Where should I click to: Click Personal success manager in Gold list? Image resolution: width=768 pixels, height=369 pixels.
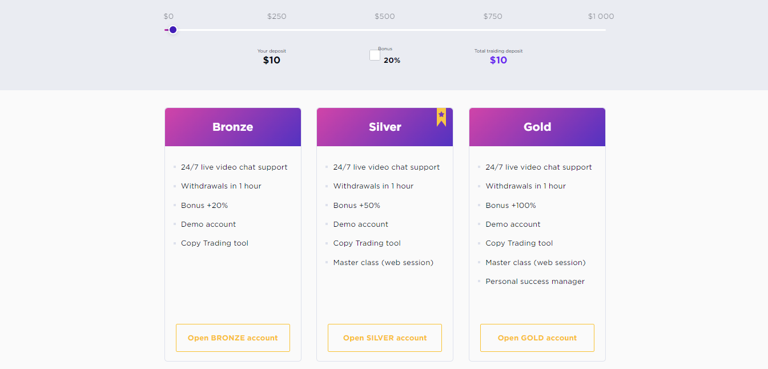coord(535,281)
